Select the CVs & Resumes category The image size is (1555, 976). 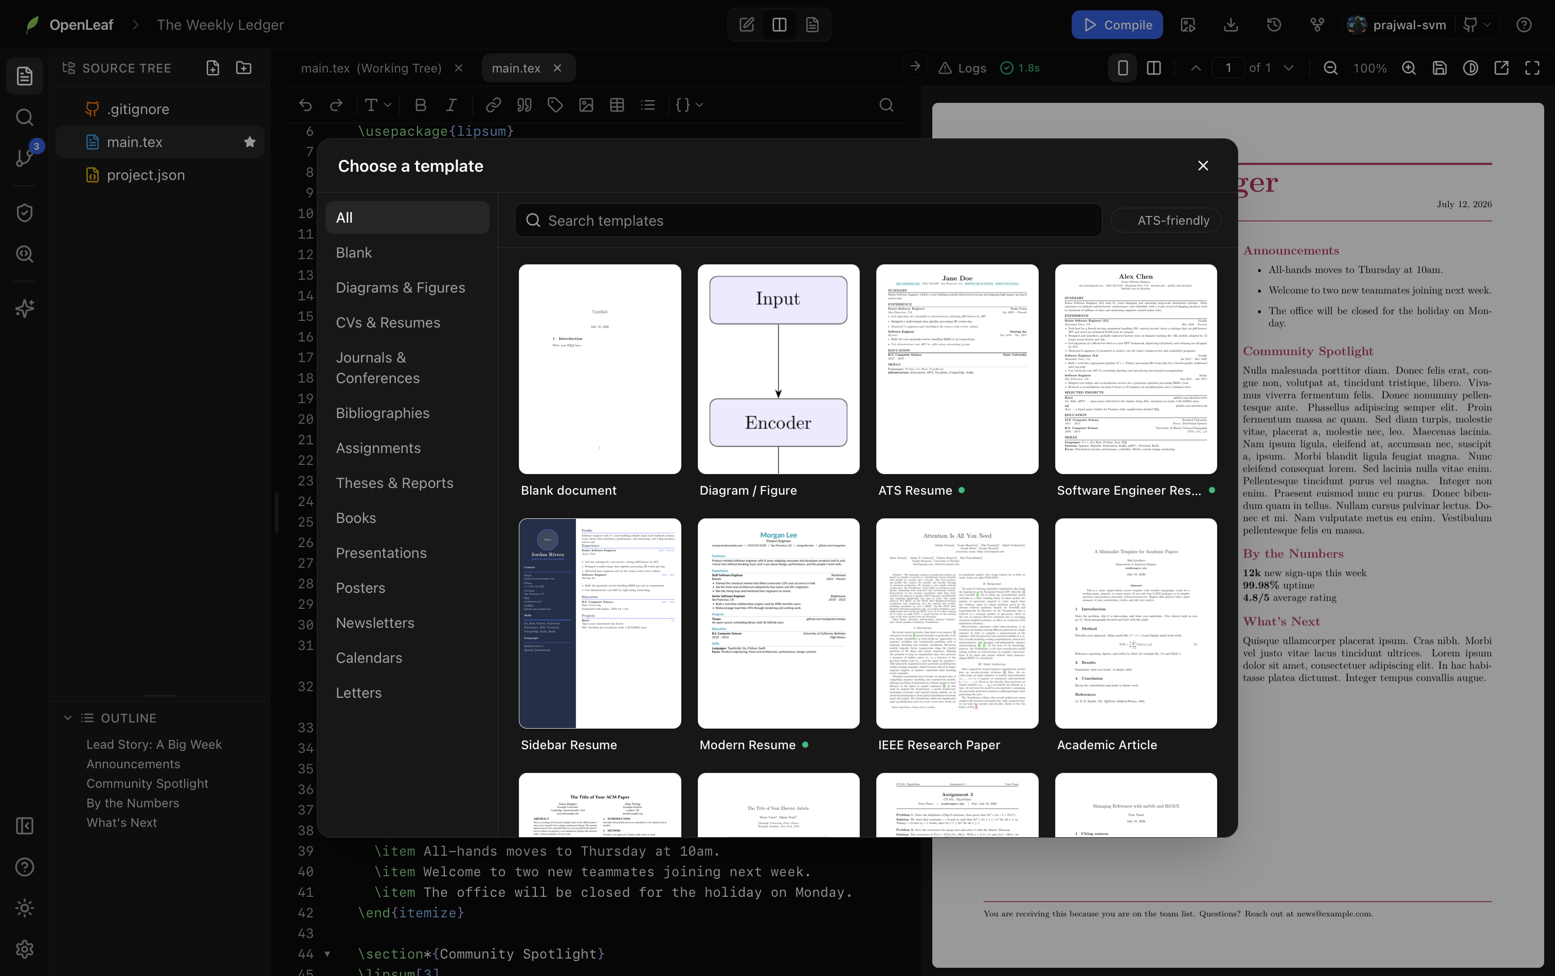tap(407, 322)
